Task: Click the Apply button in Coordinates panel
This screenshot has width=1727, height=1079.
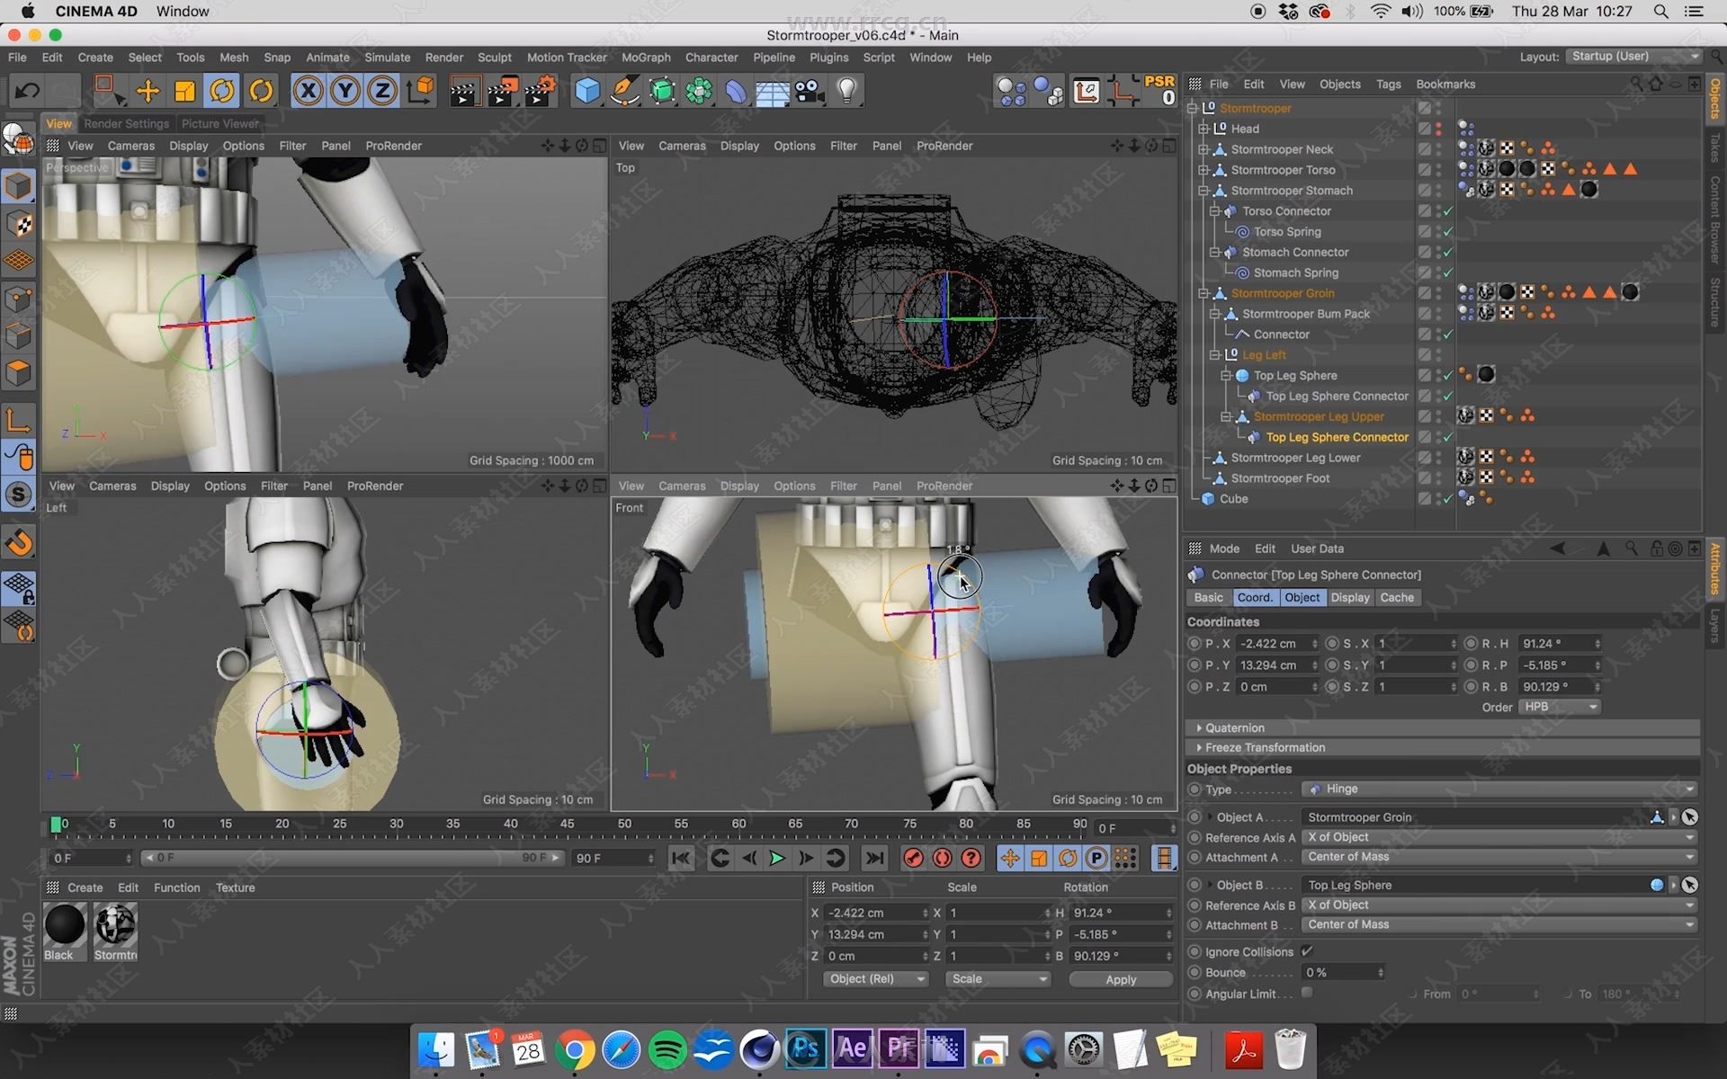Action: [1121, 979]
